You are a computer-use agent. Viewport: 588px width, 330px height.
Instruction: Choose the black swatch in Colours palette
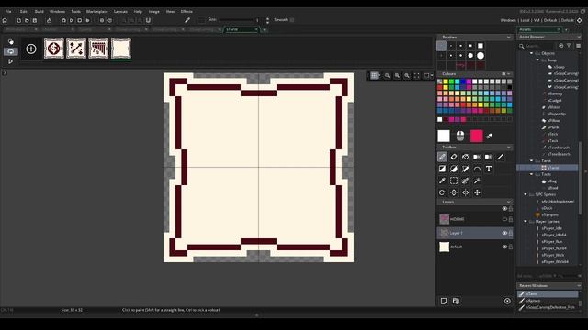click(x=509, y=88)
